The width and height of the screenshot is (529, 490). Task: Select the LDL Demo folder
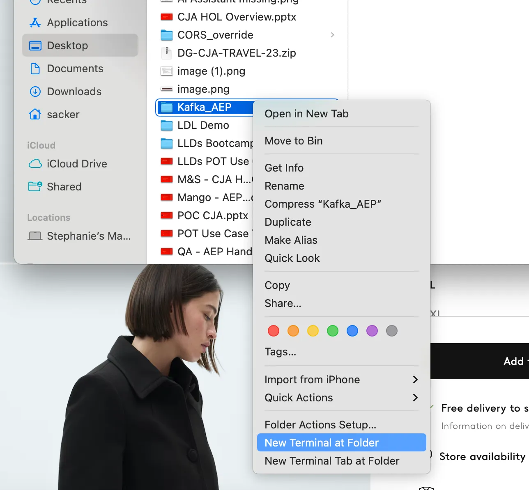pos(203,125)
